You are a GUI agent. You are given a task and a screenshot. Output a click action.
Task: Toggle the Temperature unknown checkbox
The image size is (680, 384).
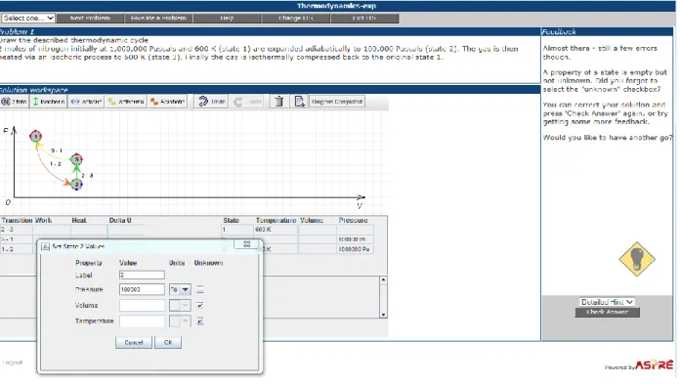click(200, 321)
